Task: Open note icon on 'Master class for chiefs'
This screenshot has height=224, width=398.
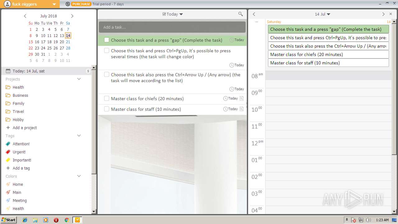Action: [242, 98]
